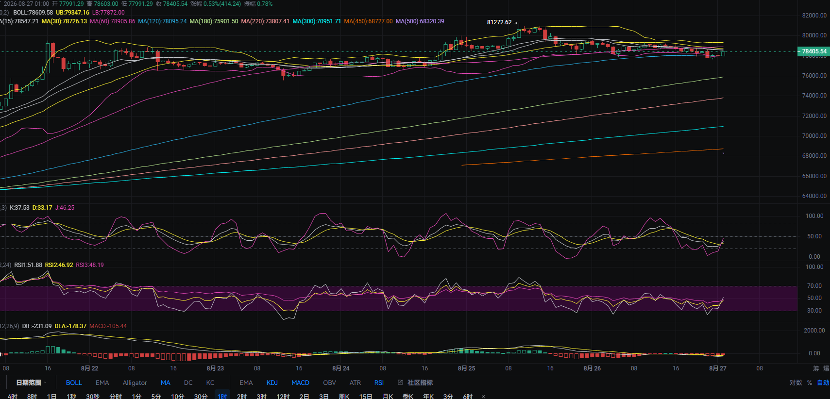Click the MA(120):78095.24 legend label

[162, 21]
